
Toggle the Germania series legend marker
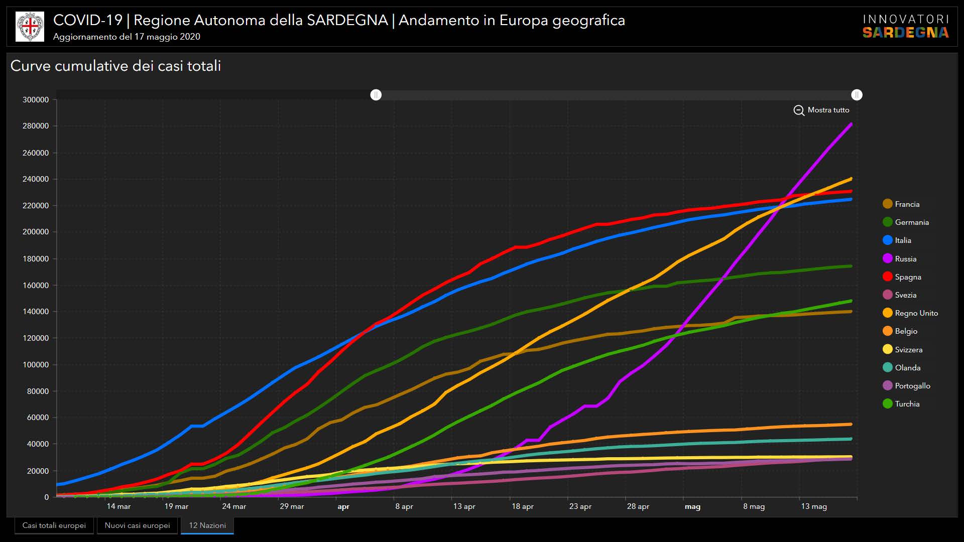pyautogui.click(x=888, y=222)
